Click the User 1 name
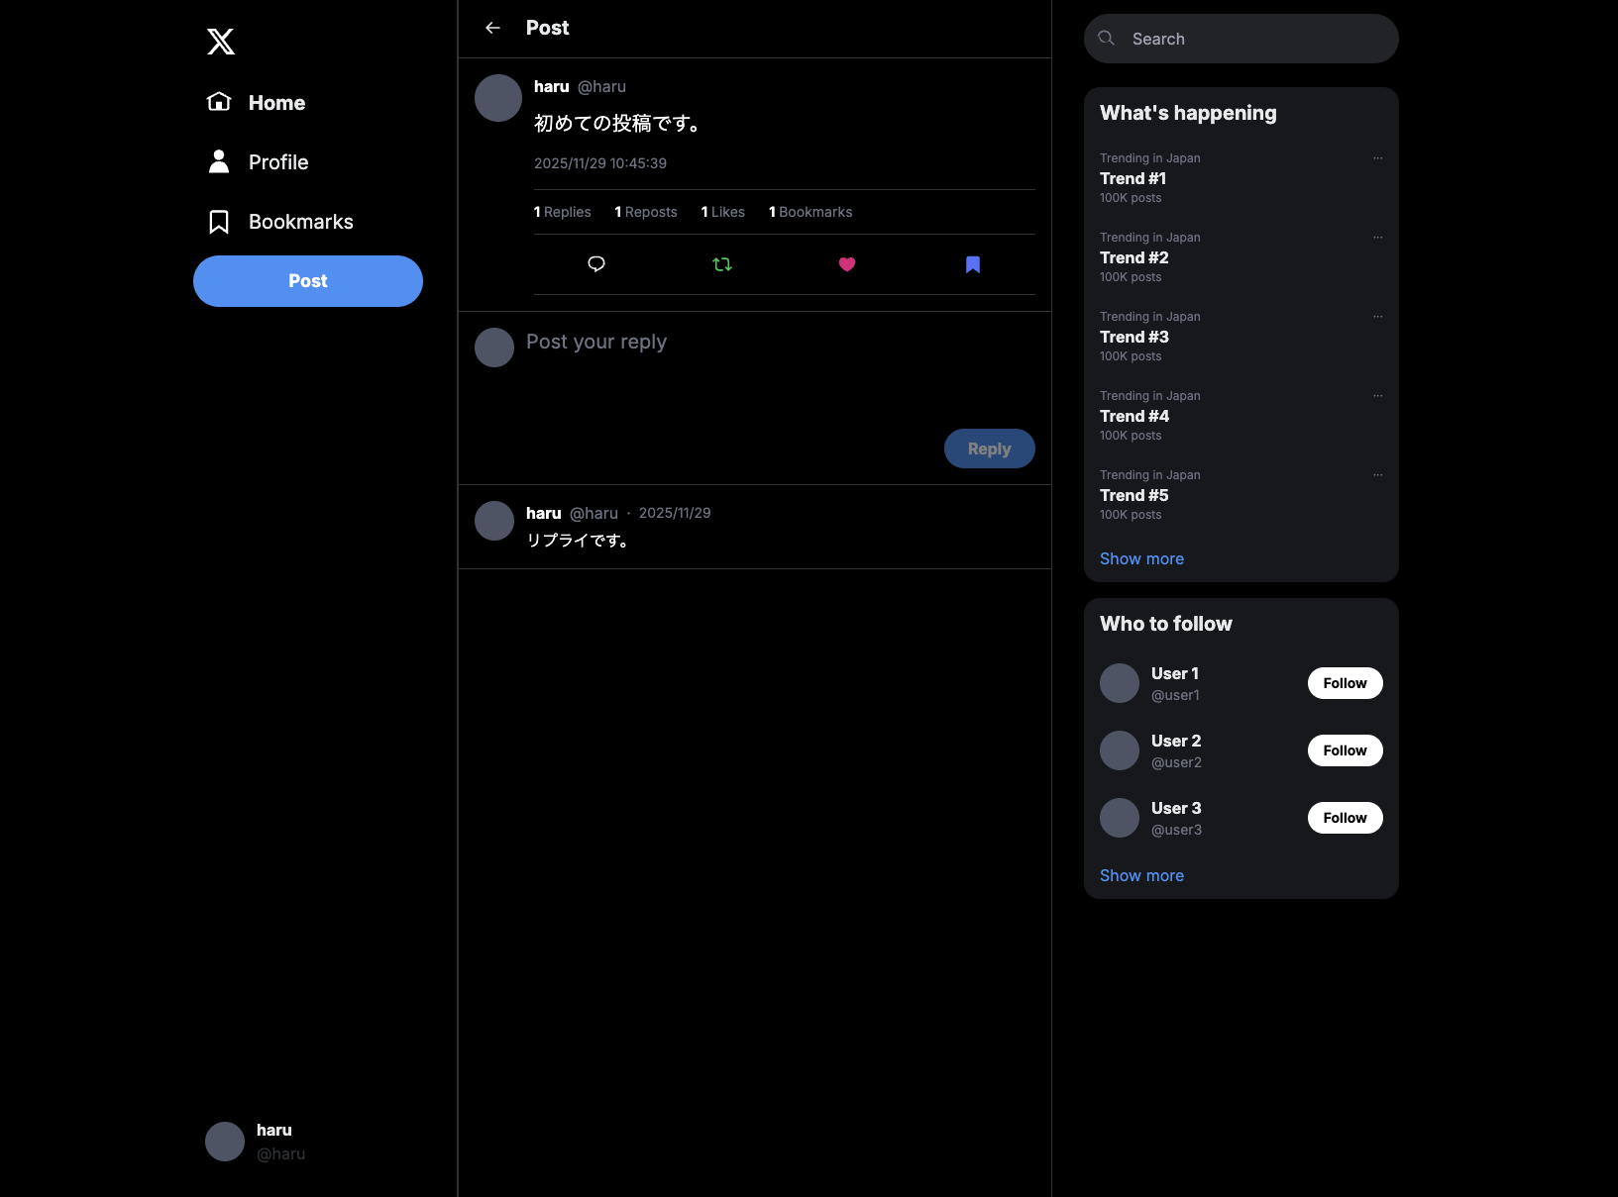Screen dimensions: 1618x1197 point(1175,673)
